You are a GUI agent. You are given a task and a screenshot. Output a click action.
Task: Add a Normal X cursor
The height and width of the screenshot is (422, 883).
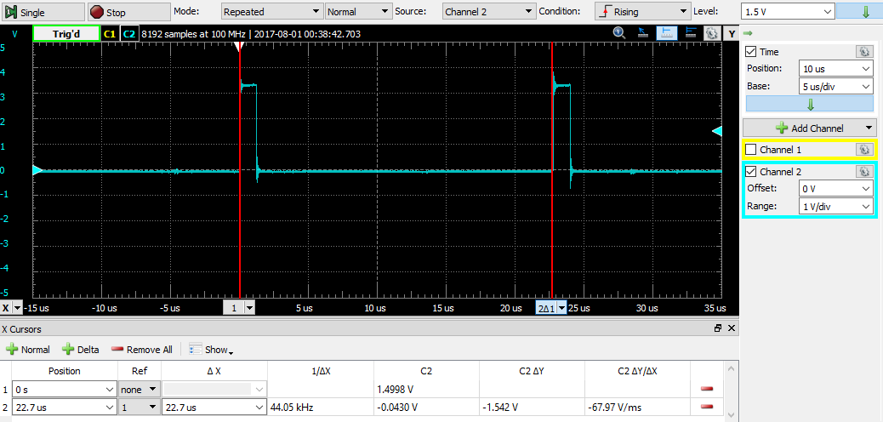click(x=28, y=350)
